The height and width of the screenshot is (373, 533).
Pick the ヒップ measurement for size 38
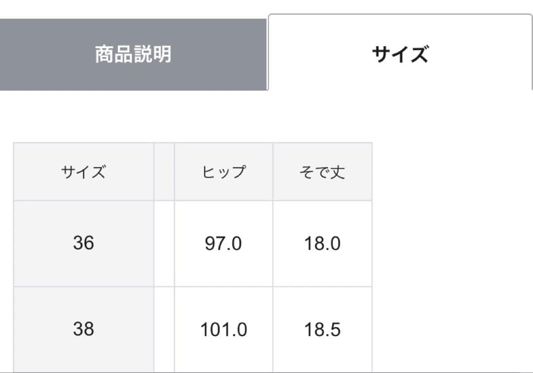(x=224, y=329)
